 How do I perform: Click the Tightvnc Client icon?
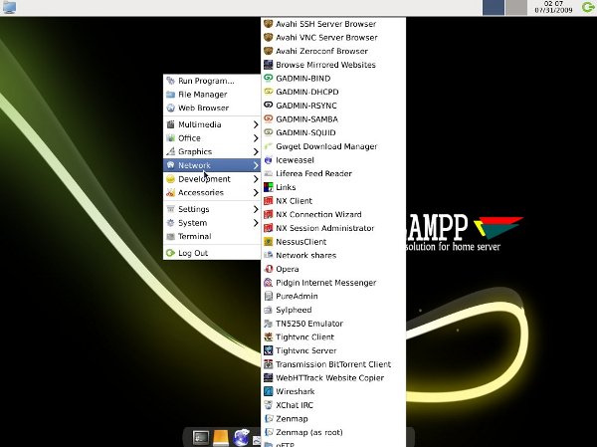[268, 336]
